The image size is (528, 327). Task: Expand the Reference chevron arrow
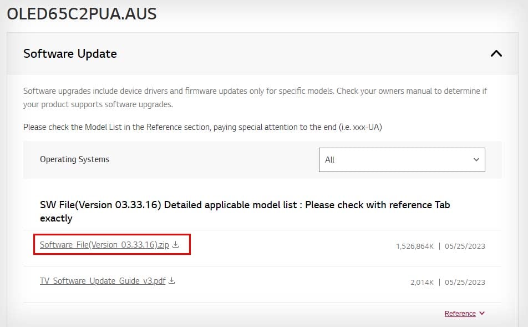pyautogui.click(x=481, y=313)
